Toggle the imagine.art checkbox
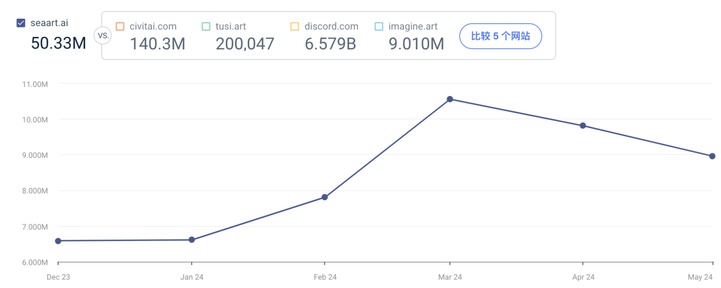 [x=379, y=27]
